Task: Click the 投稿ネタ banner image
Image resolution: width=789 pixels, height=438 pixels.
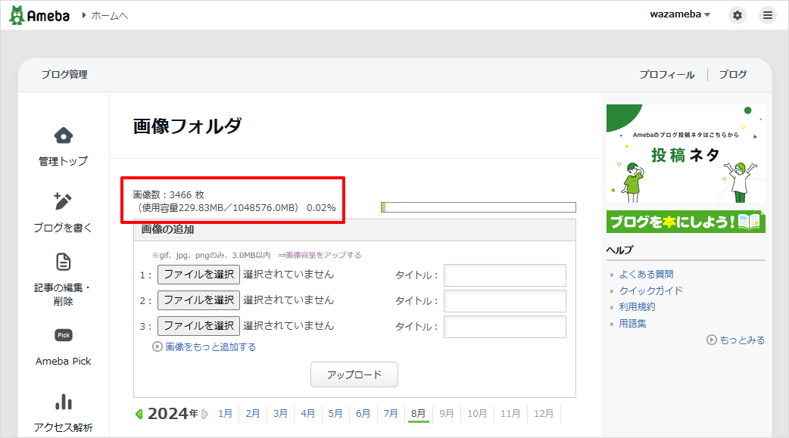Action: tap(686, 154)
